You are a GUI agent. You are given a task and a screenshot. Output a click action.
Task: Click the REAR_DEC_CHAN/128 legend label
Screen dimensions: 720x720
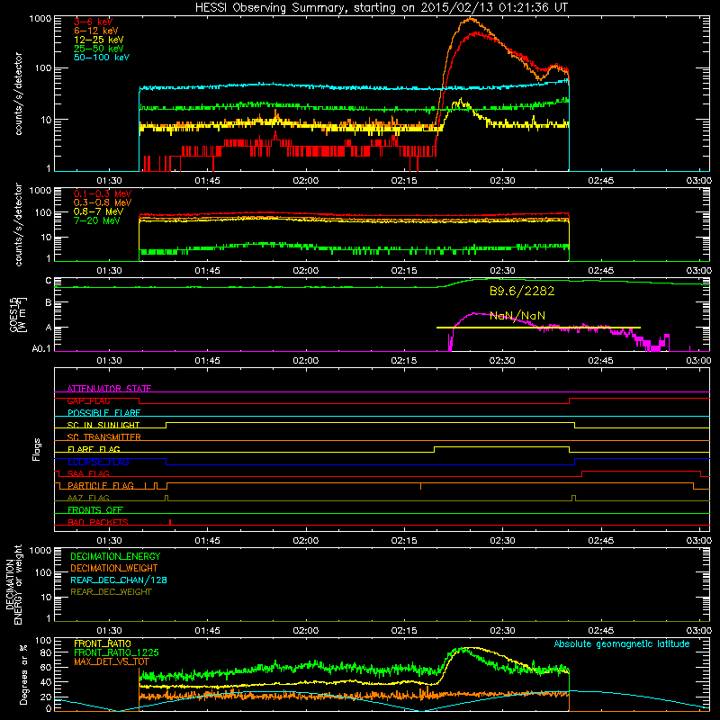click(119, 580)
